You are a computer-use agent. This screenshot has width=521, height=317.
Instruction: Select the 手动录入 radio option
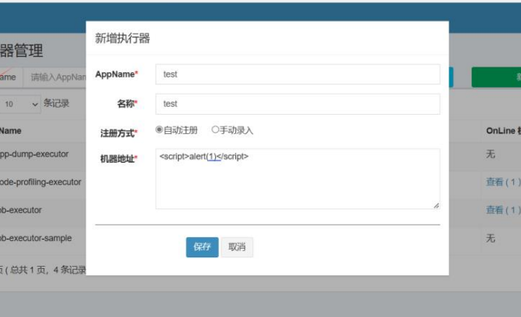(x=215, y=129)
